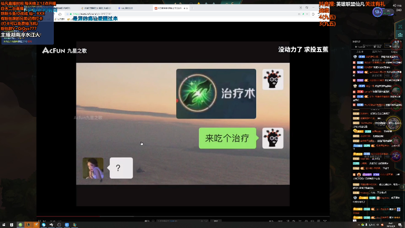Click the 来吃个治疗 green chat bubble
Viewport: 405px width, 228px height.
click(x=227, y=138)
